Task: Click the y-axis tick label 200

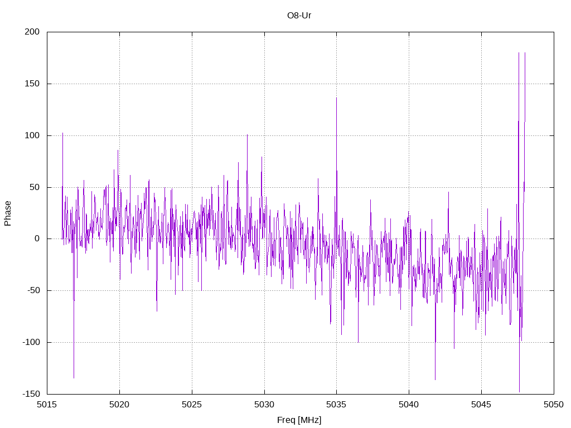Action: 32,32
